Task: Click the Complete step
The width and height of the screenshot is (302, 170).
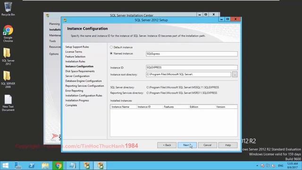Action: [71, 105]
